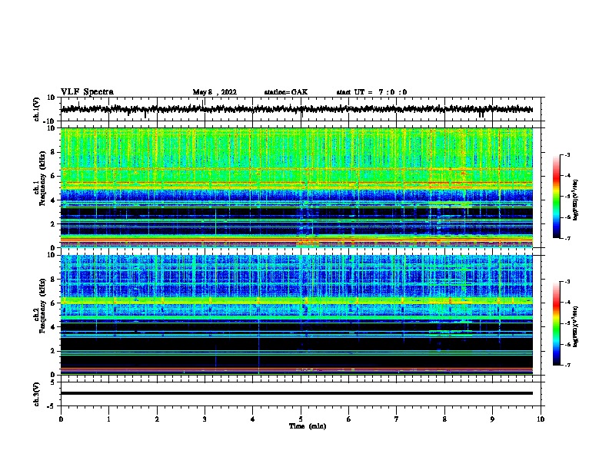Click the "-7" label on ch.2 colorbar
609x470 pixels.
[567, 365]
